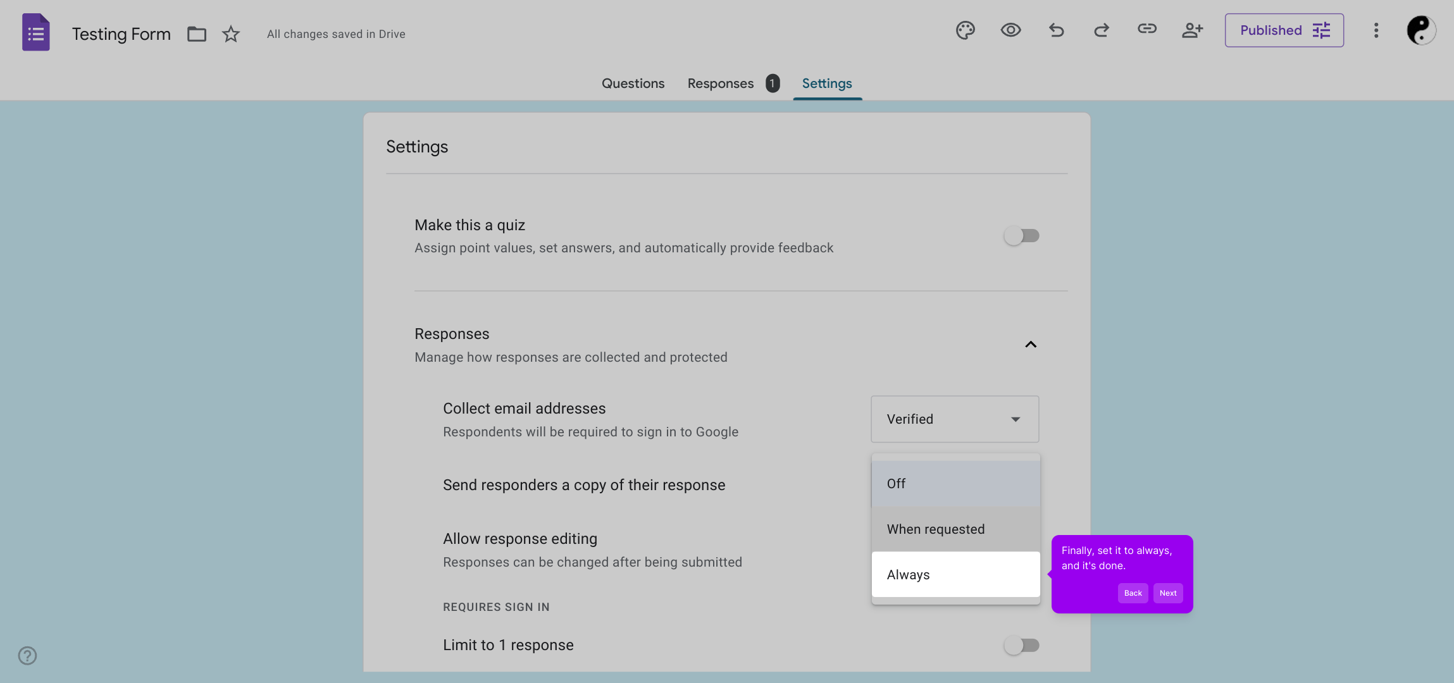Click the Published button
This screenshot has width=1454, height=683.
point(1284,30)
